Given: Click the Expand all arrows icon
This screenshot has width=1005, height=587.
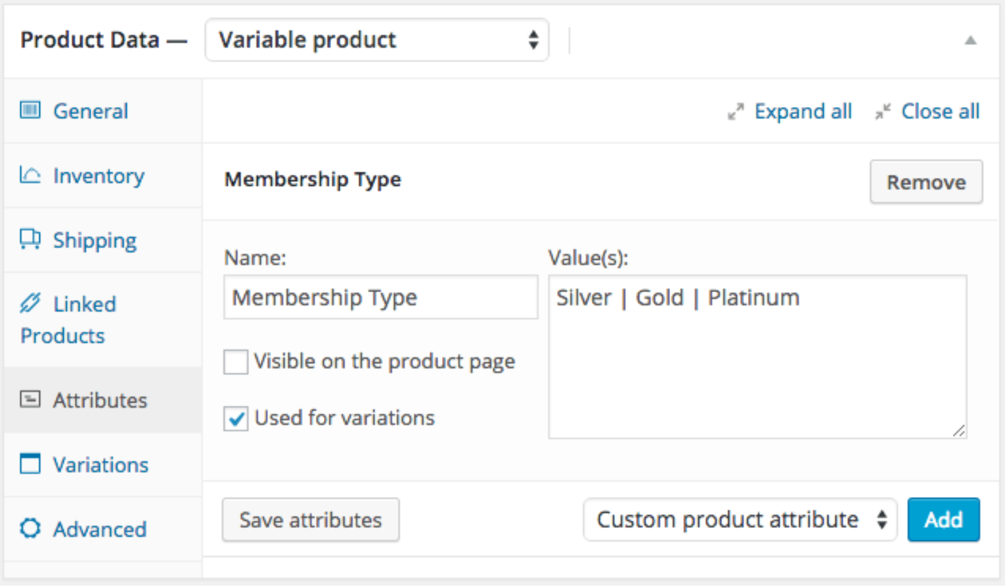Looking at the screenshot, I should (736, 112).
